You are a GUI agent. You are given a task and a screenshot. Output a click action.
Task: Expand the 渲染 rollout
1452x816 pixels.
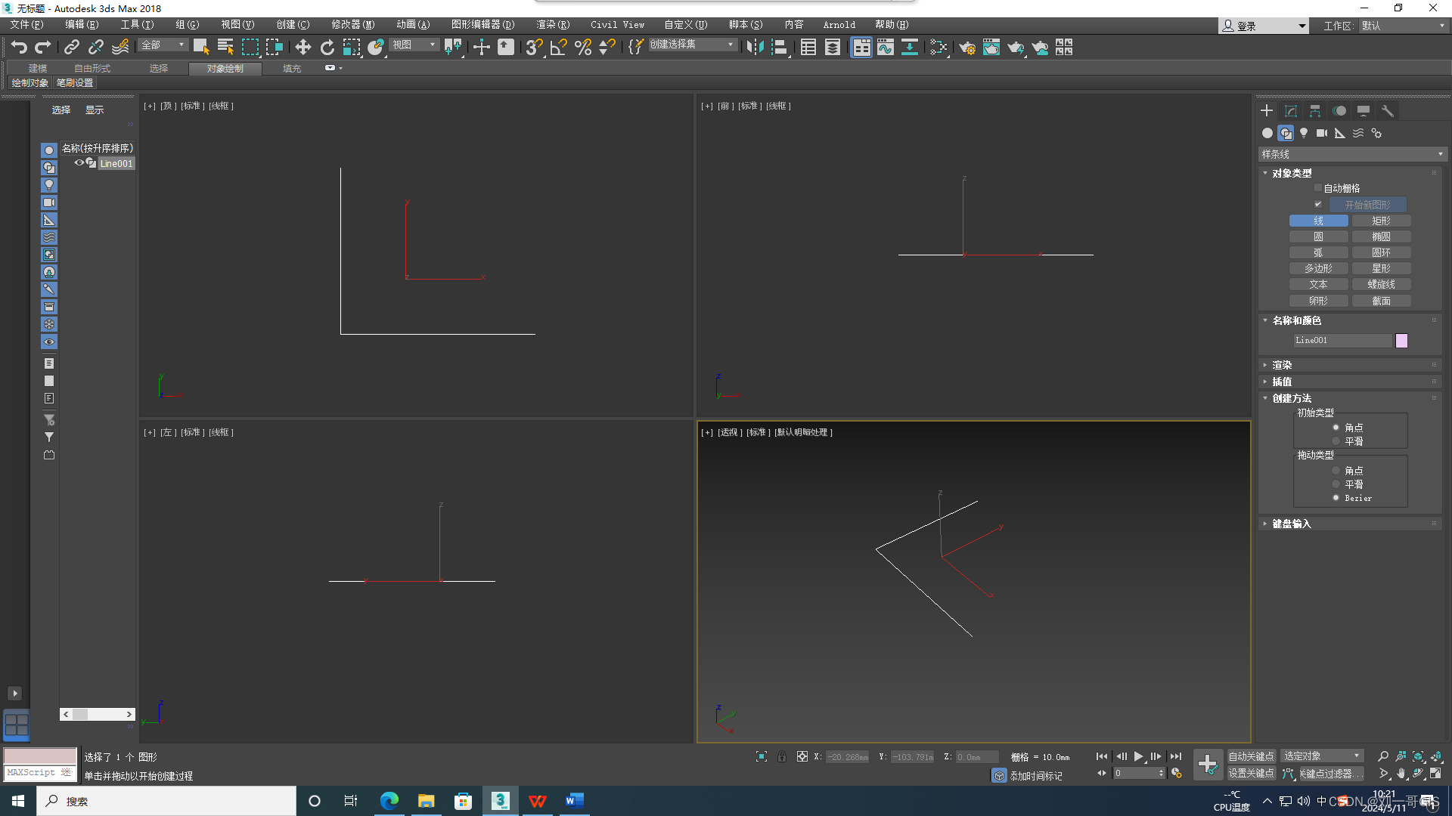pyautogui.click(x=1282, y=365)
